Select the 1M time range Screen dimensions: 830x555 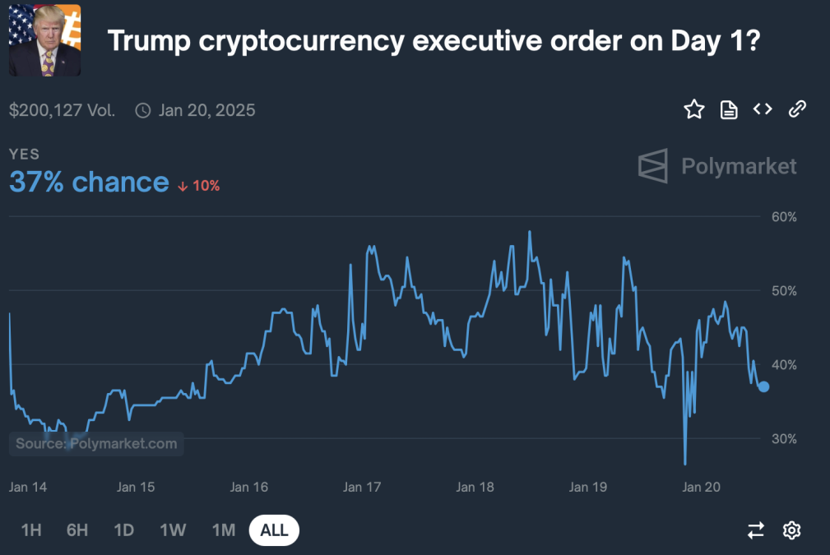pos(224,530)
